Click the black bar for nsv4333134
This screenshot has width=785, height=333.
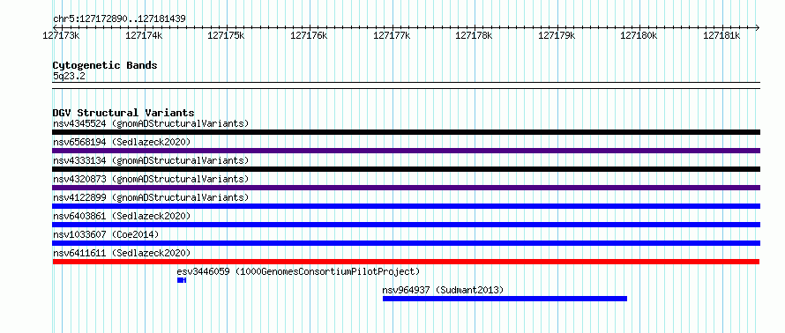[x=406, y=169]
